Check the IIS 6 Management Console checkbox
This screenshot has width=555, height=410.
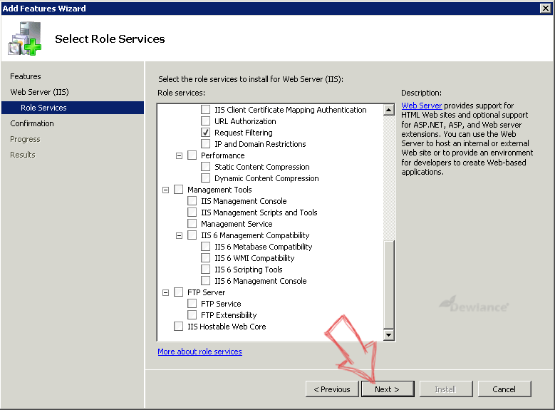coord(205,281)
